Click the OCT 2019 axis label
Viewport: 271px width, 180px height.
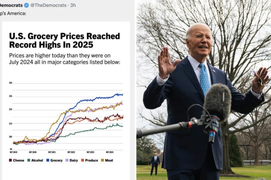[14, 152]
